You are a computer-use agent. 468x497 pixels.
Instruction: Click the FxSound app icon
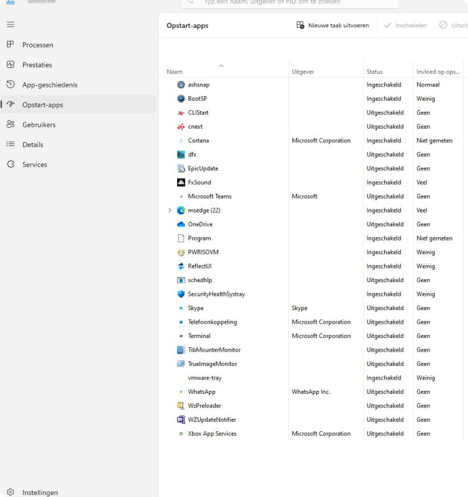pos(181,183)
